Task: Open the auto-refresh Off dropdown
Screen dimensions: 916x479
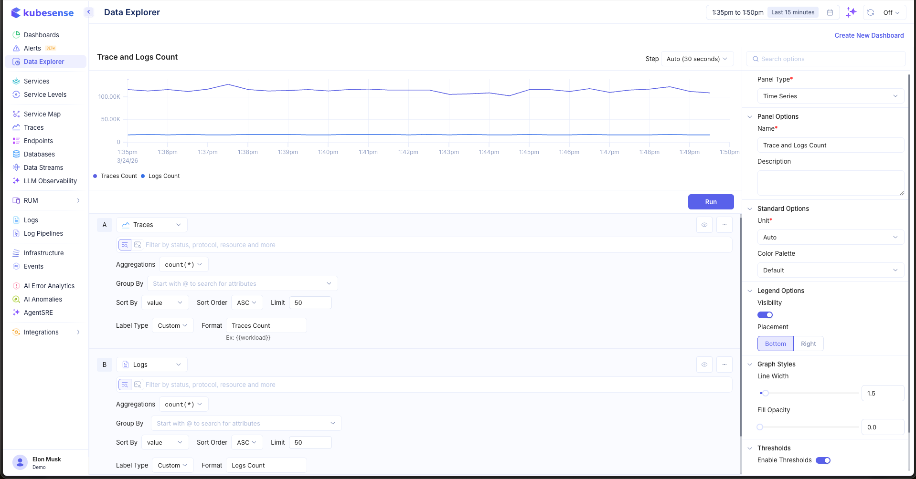Action: (x=891, y=12)
